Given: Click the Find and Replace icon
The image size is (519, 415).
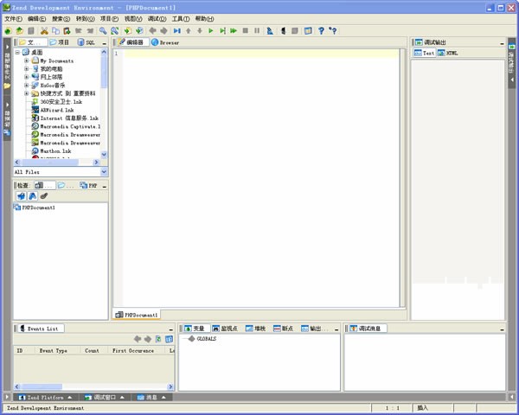Looking at the screenshot, I should pyautogui.click(x=114, y=31).
